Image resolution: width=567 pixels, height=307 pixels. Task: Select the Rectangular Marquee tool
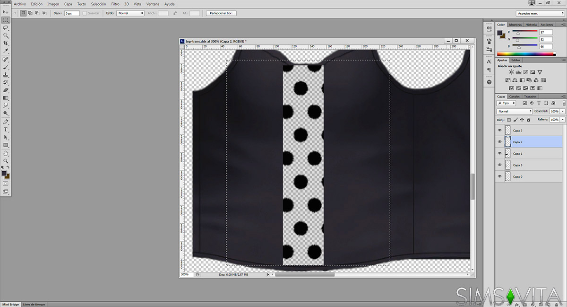[6, 20]
